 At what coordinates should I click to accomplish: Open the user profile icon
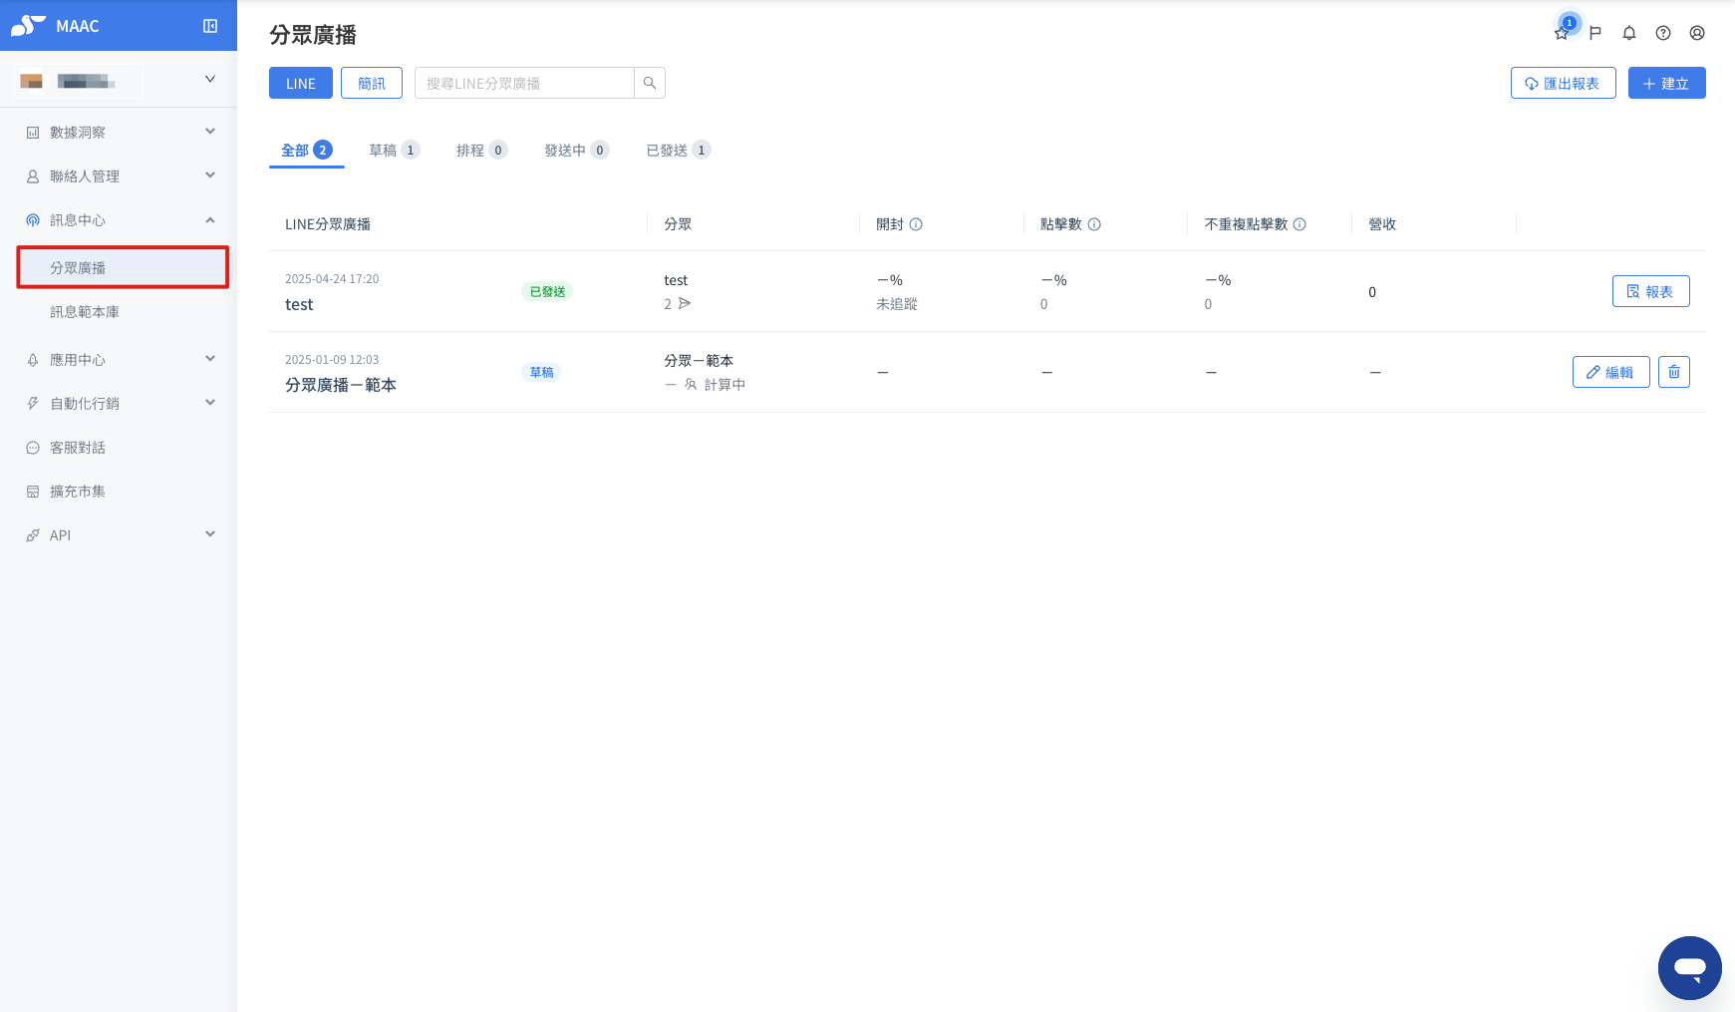tap(1697, 33)
